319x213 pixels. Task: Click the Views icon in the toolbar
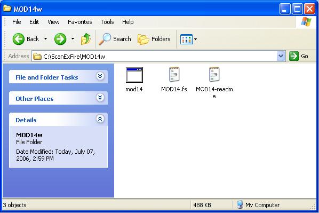pyautogui.click(x=186, y=39)
